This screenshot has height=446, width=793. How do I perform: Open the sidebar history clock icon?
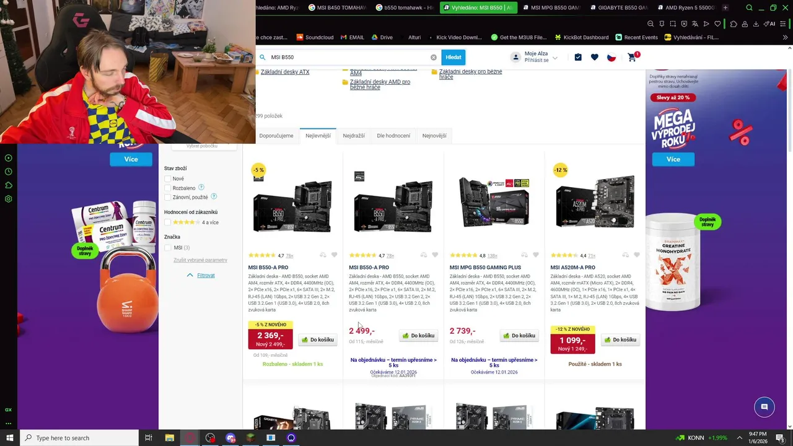[x=9, y=172]
